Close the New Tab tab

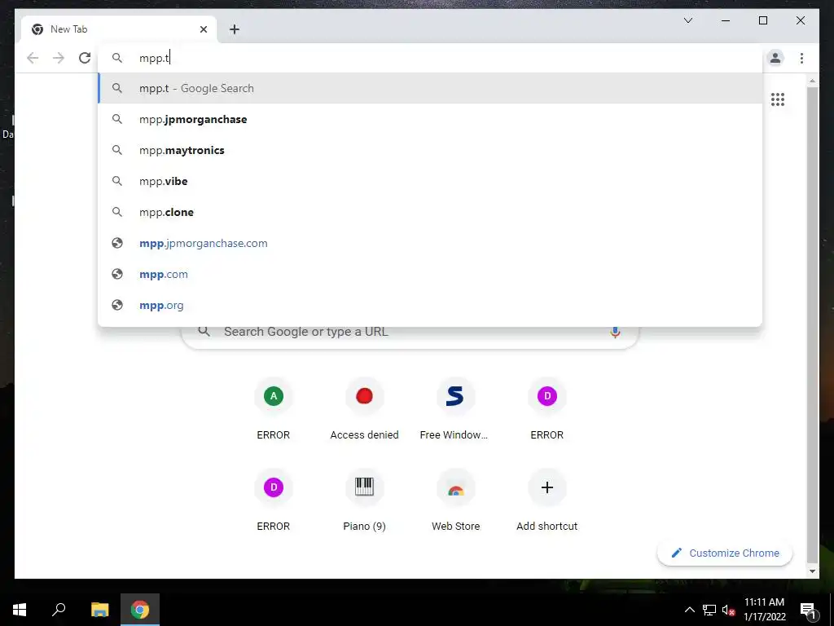pos(203,29)
